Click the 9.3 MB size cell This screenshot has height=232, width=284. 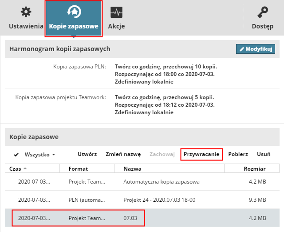(257, 200)
